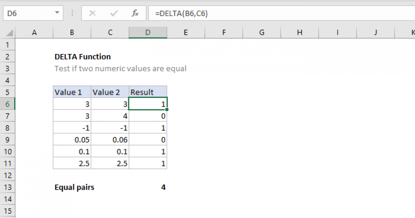Select the Equal pairs total cell showing 4
This screenshot has height=218, width=415.
148,187
